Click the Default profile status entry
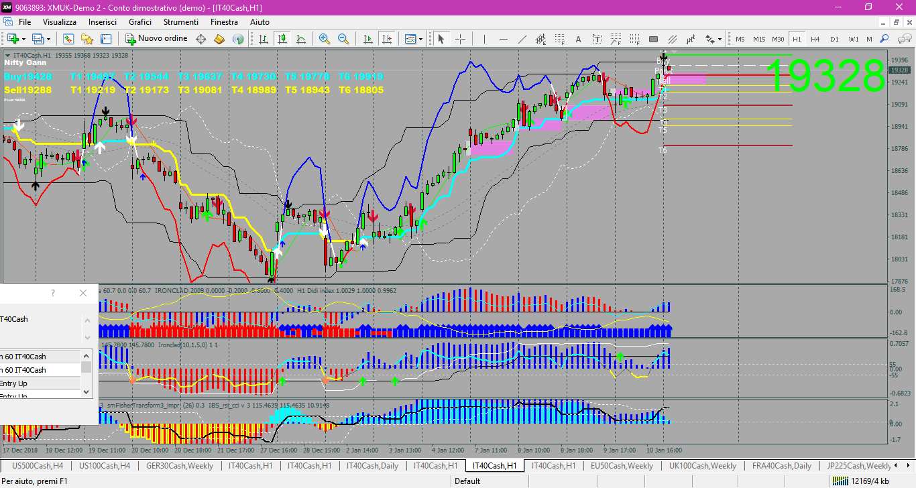The image size is (916, 488). coord(467,481)
